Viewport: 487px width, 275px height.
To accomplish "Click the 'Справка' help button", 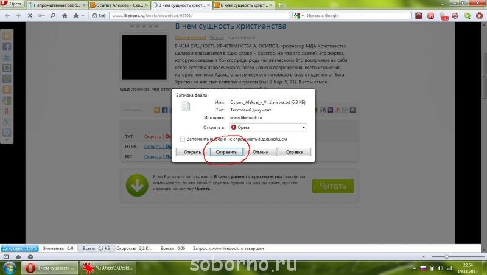I will click(x=294, y=152).
